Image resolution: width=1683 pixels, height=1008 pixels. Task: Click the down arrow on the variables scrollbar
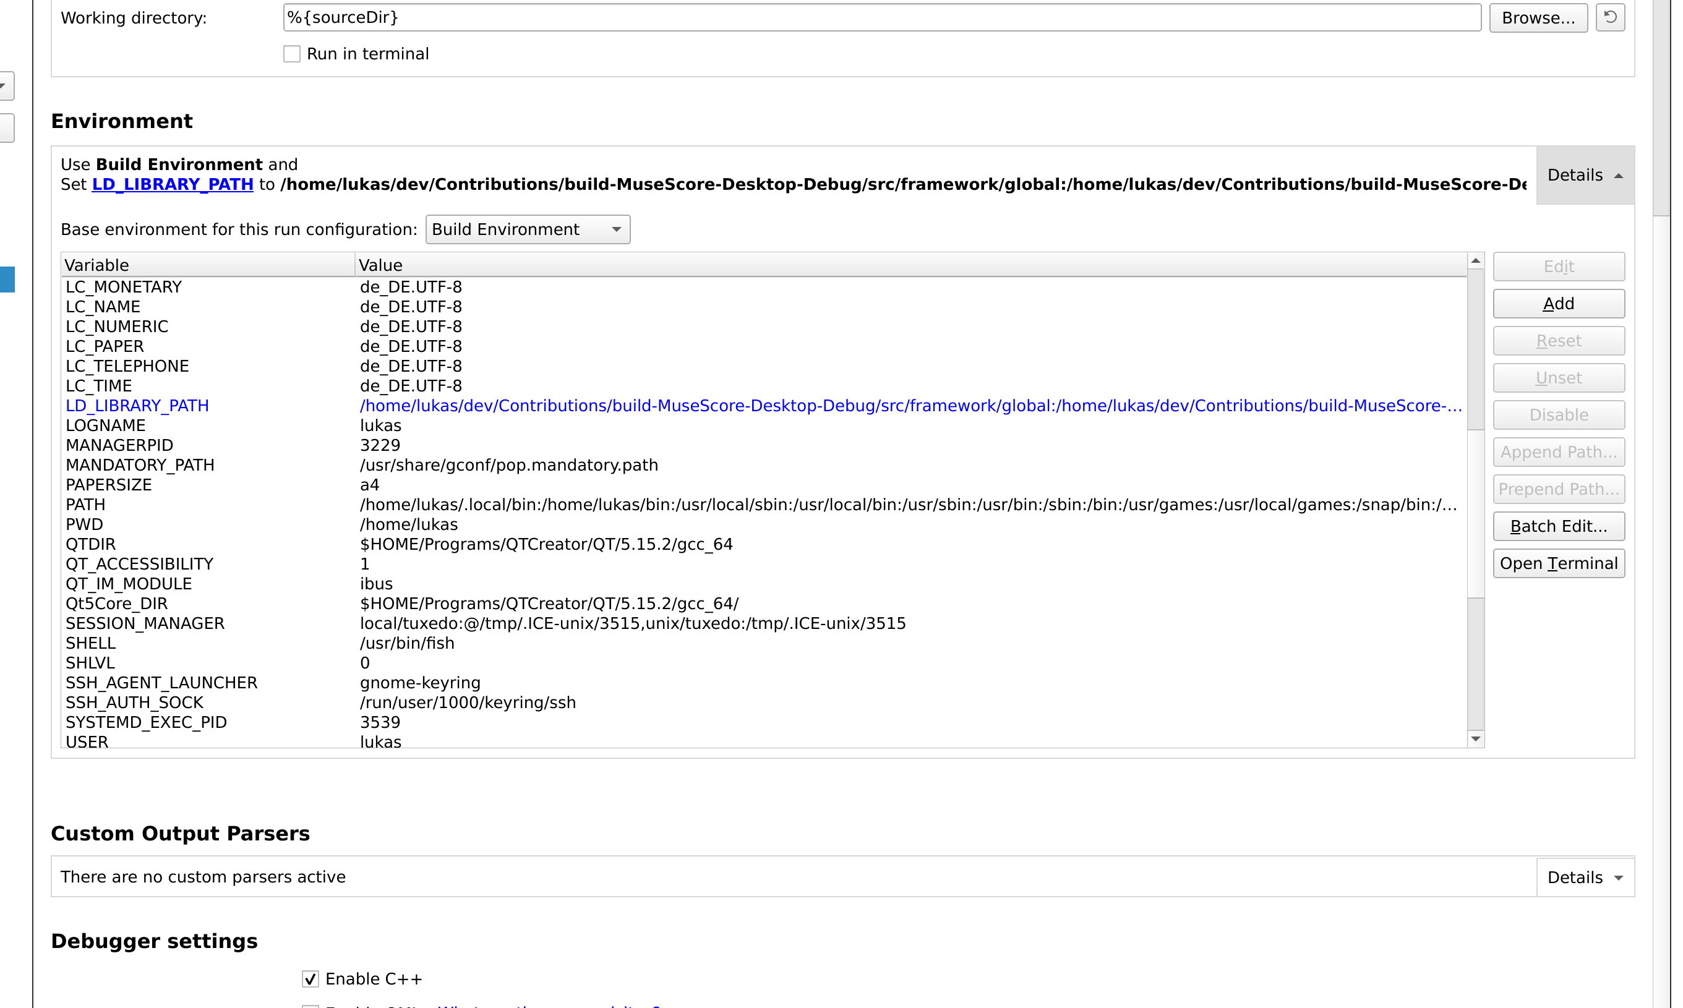(x=1476, y=739)
